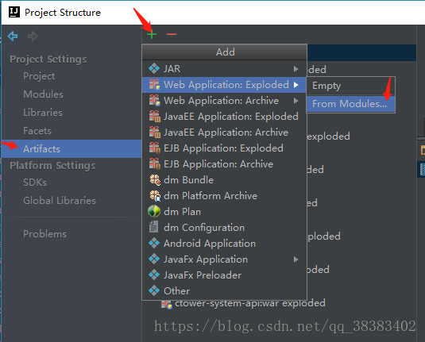This screenshot has width=425, height=342.
Task: Click the JAR diamond icon
Action: [154, 68]
